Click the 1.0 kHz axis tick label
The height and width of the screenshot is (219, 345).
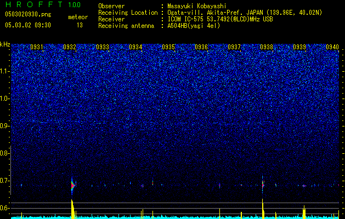[x=5, y=99]
